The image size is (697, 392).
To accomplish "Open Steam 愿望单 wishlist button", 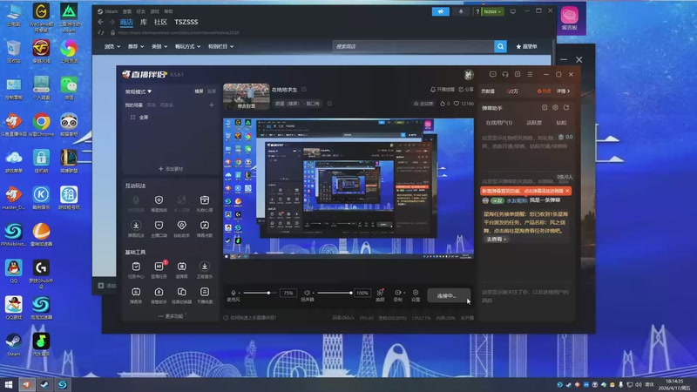I will (526, 46).
